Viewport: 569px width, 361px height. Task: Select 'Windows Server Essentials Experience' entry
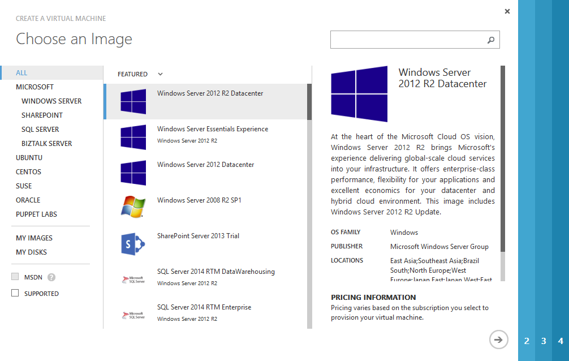[205, 137]
